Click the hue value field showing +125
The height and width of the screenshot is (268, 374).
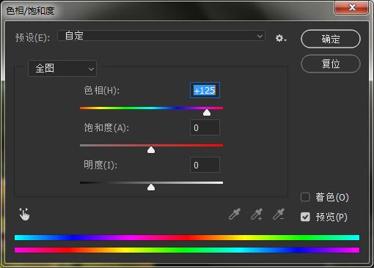point(205,91)
